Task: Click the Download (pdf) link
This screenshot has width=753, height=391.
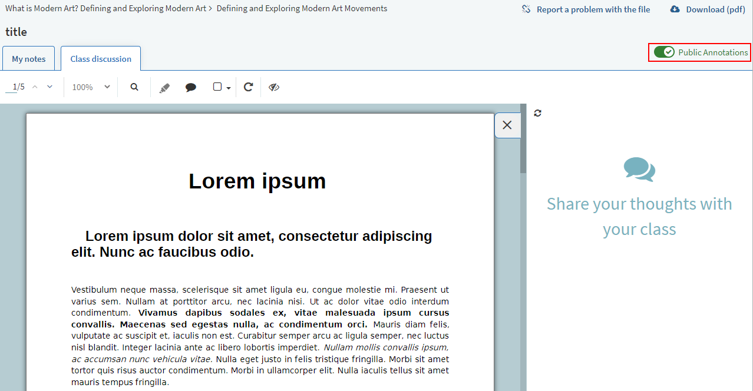Action: tap(716, 9)
